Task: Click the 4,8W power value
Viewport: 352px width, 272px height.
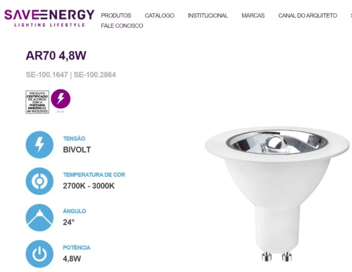Action: pyautogui.click(x=72, y=259)
